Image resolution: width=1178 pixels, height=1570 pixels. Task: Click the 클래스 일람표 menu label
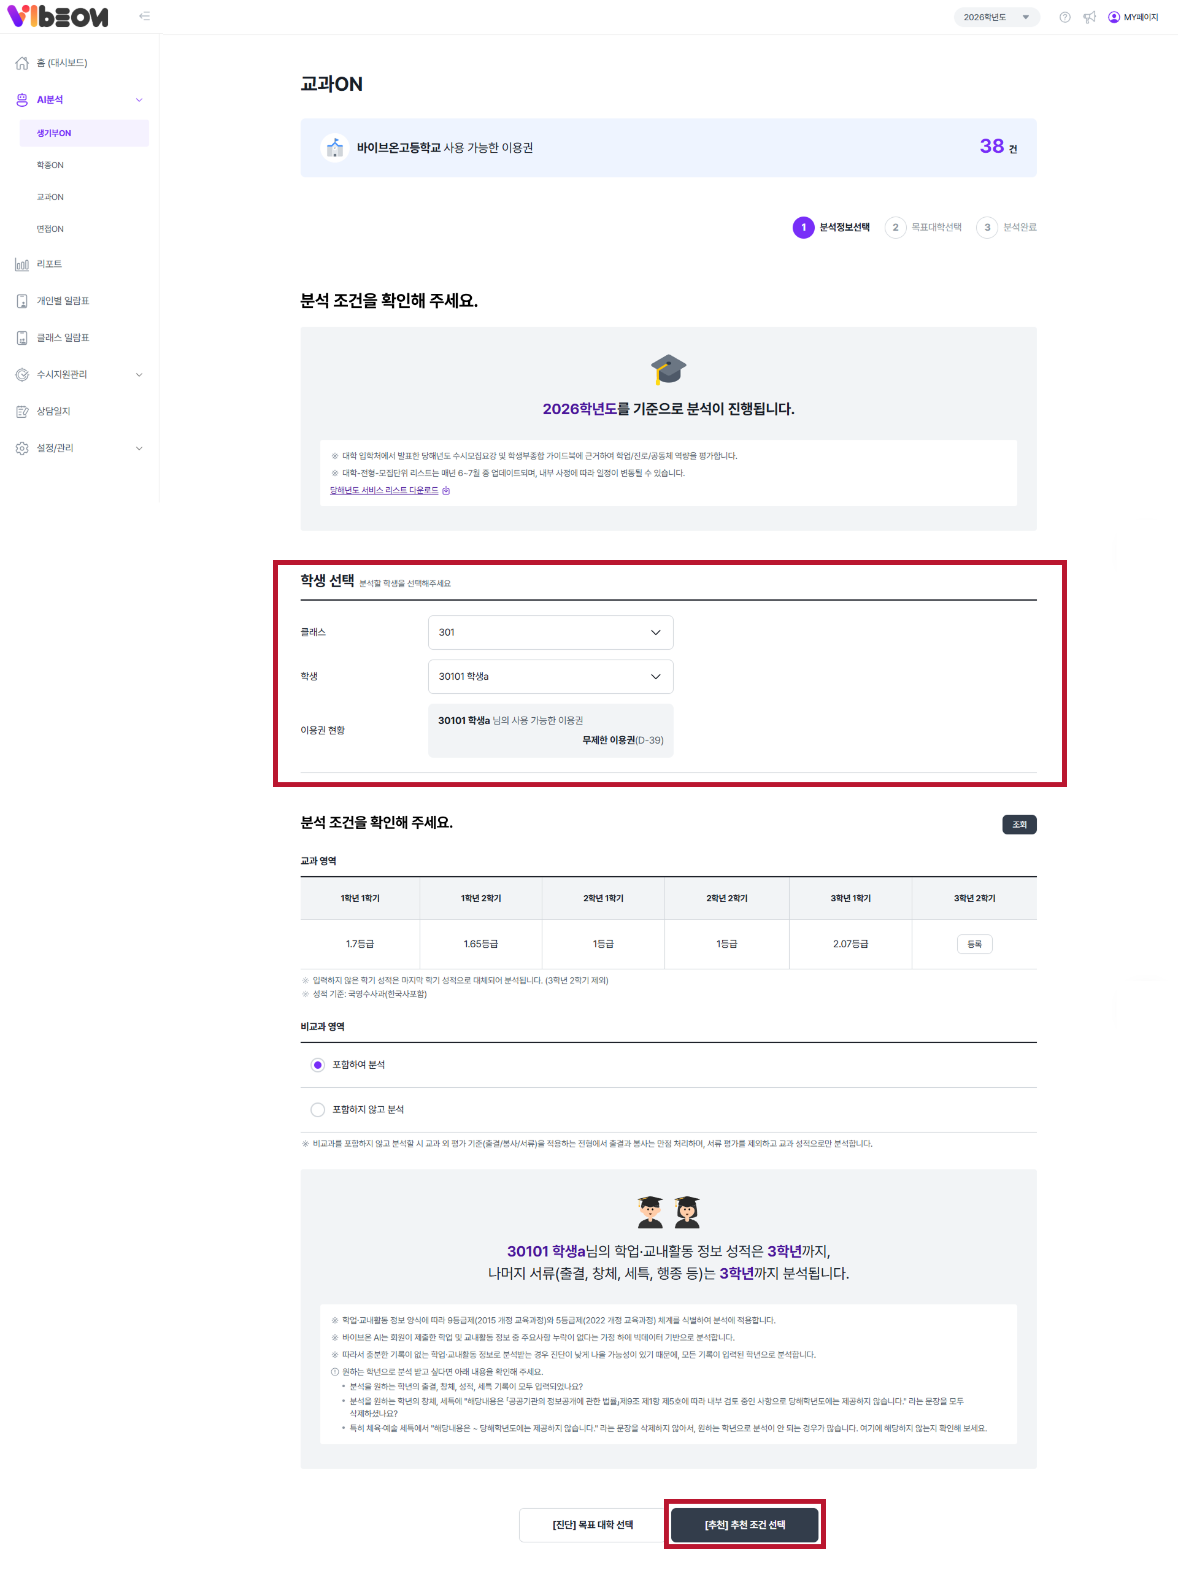point(63,338)
